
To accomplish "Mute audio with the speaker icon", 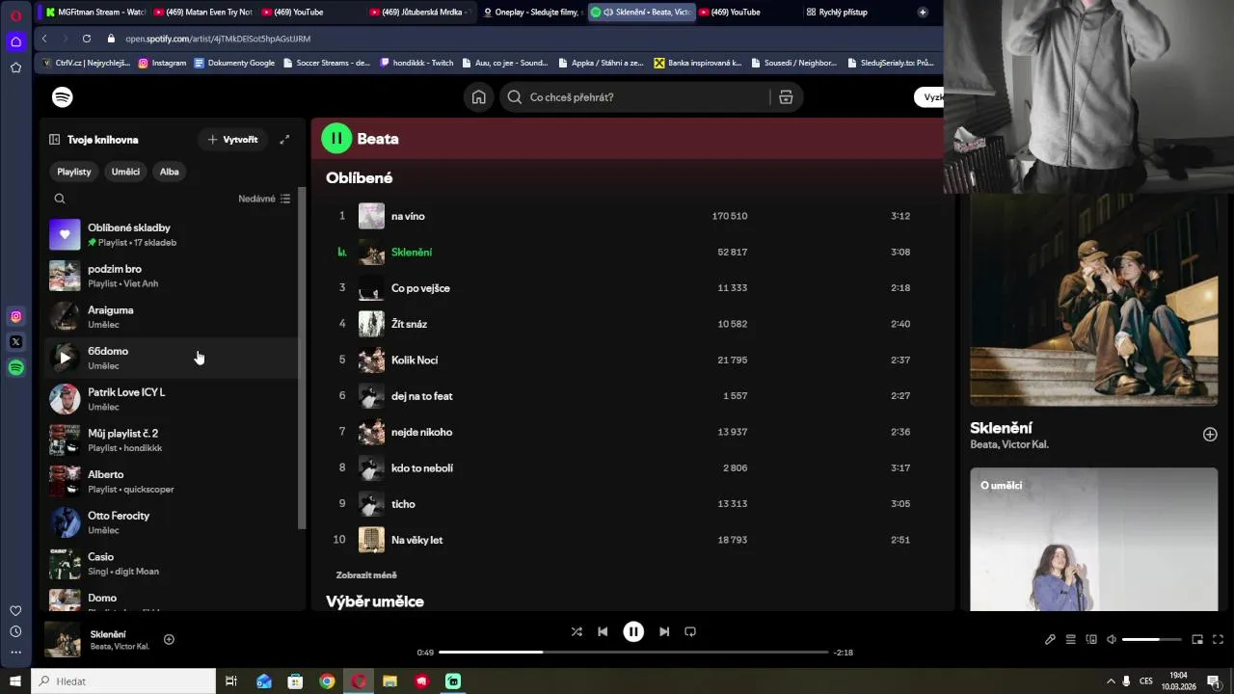I will click(x=1112, y=639).
